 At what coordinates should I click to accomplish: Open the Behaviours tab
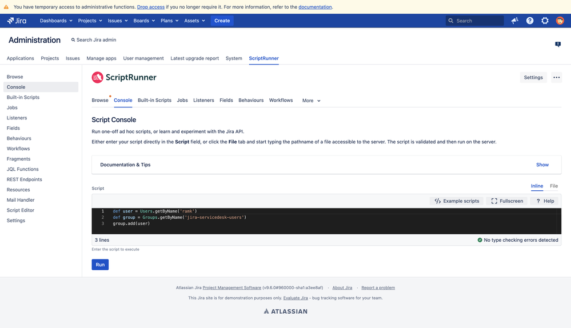pos(251,100)
